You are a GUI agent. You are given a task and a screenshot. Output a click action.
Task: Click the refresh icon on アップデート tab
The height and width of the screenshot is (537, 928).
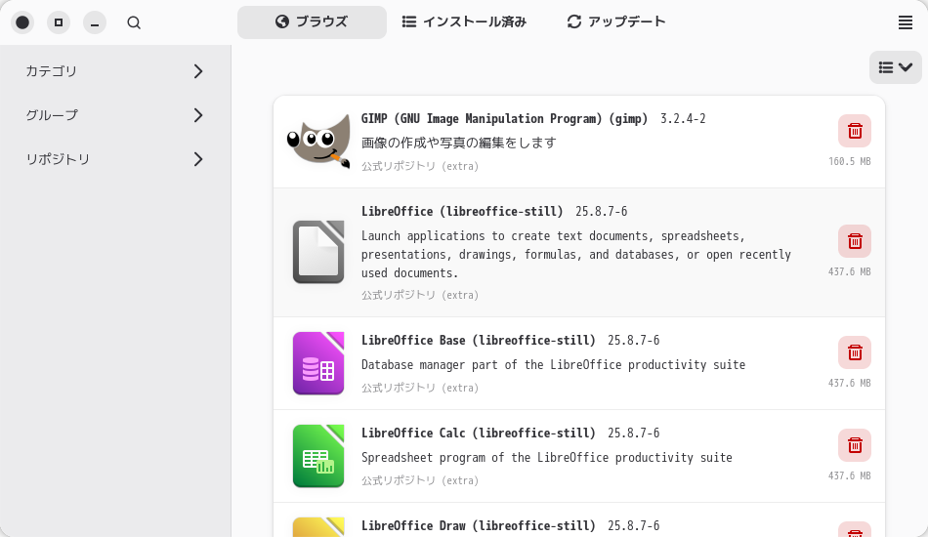[x=574, y=21]
